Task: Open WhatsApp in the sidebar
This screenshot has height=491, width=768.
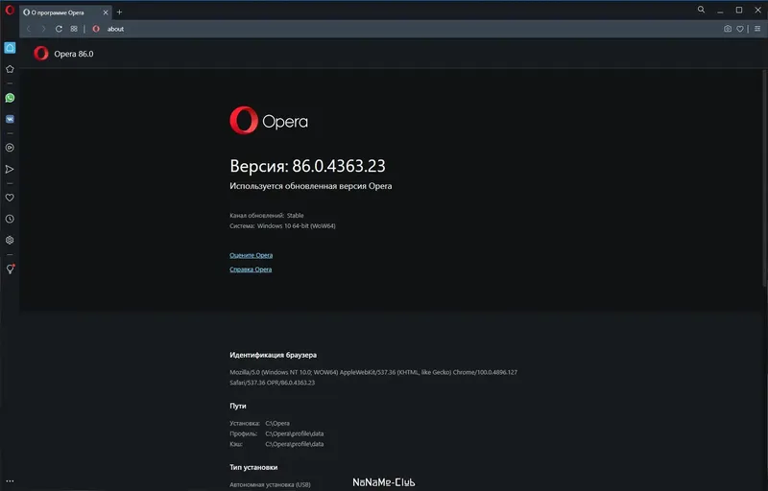Action: point(10,98)
